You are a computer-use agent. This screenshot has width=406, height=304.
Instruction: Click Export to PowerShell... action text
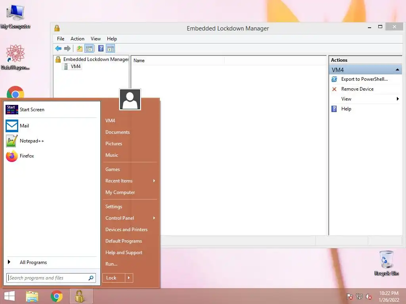coord(364,79)
